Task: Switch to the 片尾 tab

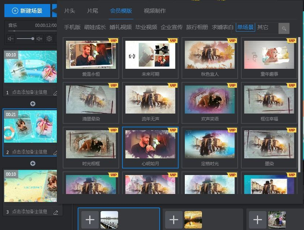Action: [93, 11]
